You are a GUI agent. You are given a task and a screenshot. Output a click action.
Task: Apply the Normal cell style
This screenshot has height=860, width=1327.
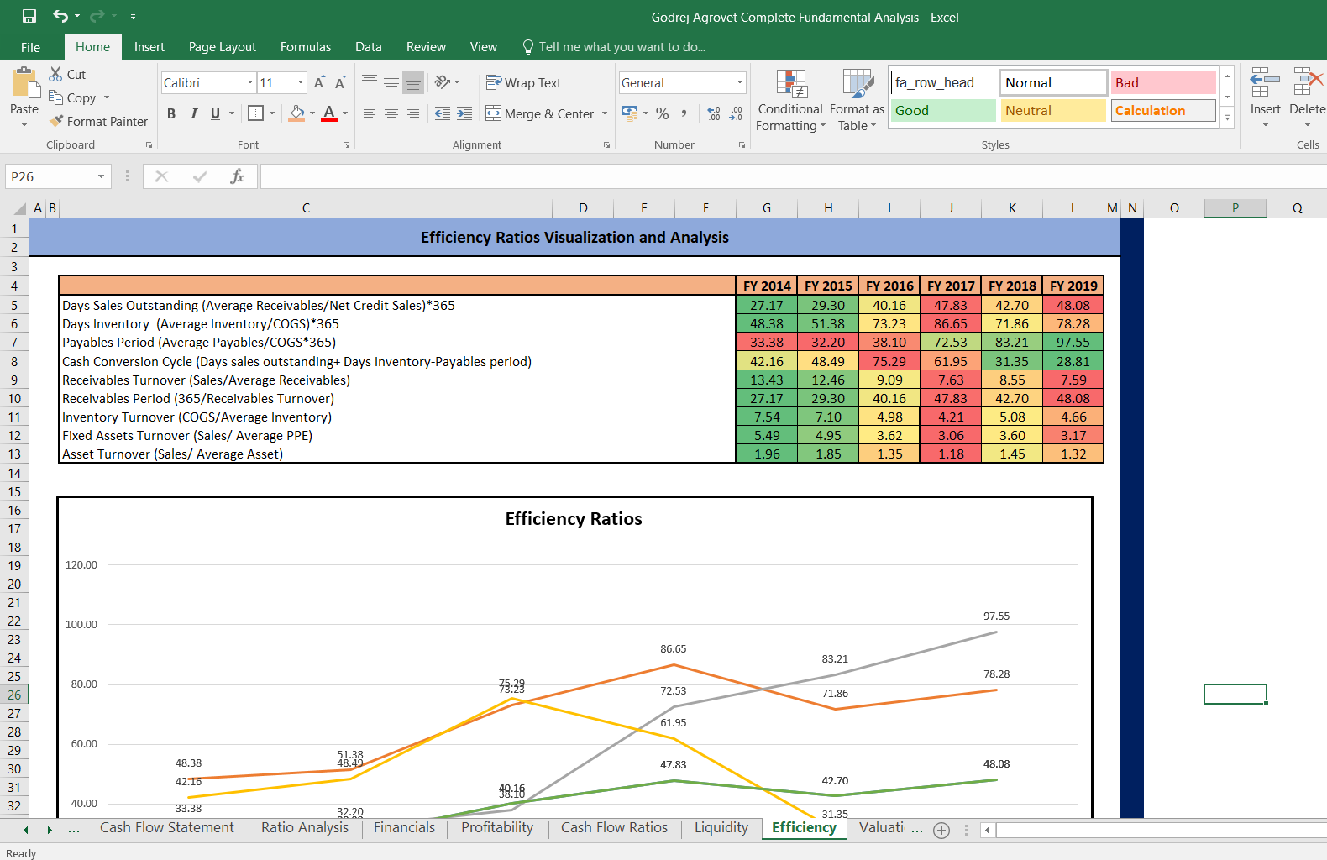[x=1053, y=82]
